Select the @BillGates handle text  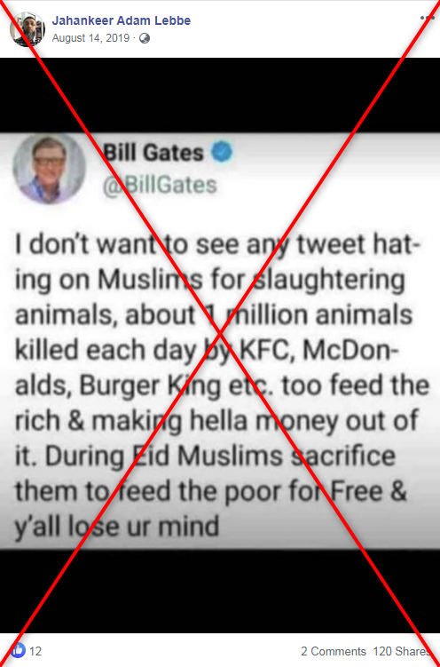point(160,185)
